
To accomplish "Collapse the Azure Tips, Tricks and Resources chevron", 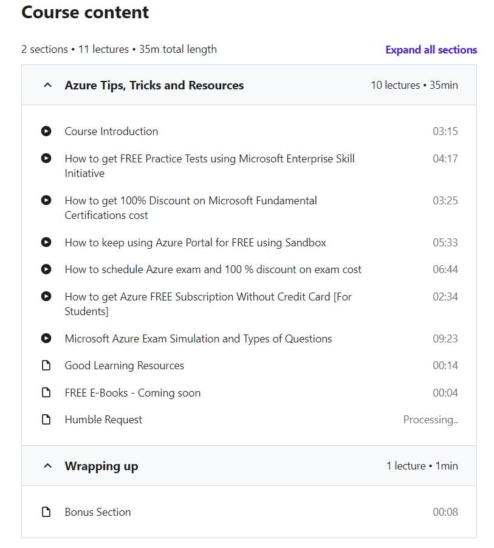I will pos(48,85).
